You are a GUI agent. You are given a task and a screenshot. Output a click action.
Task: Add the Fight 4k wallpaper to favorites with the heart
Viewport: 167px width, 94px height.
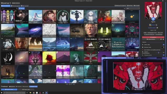157,28
